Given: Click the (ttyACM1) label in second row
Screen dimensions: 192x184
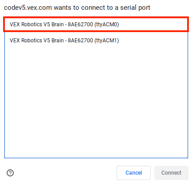Looking at the screenshot, I should (x=106, y=41).
